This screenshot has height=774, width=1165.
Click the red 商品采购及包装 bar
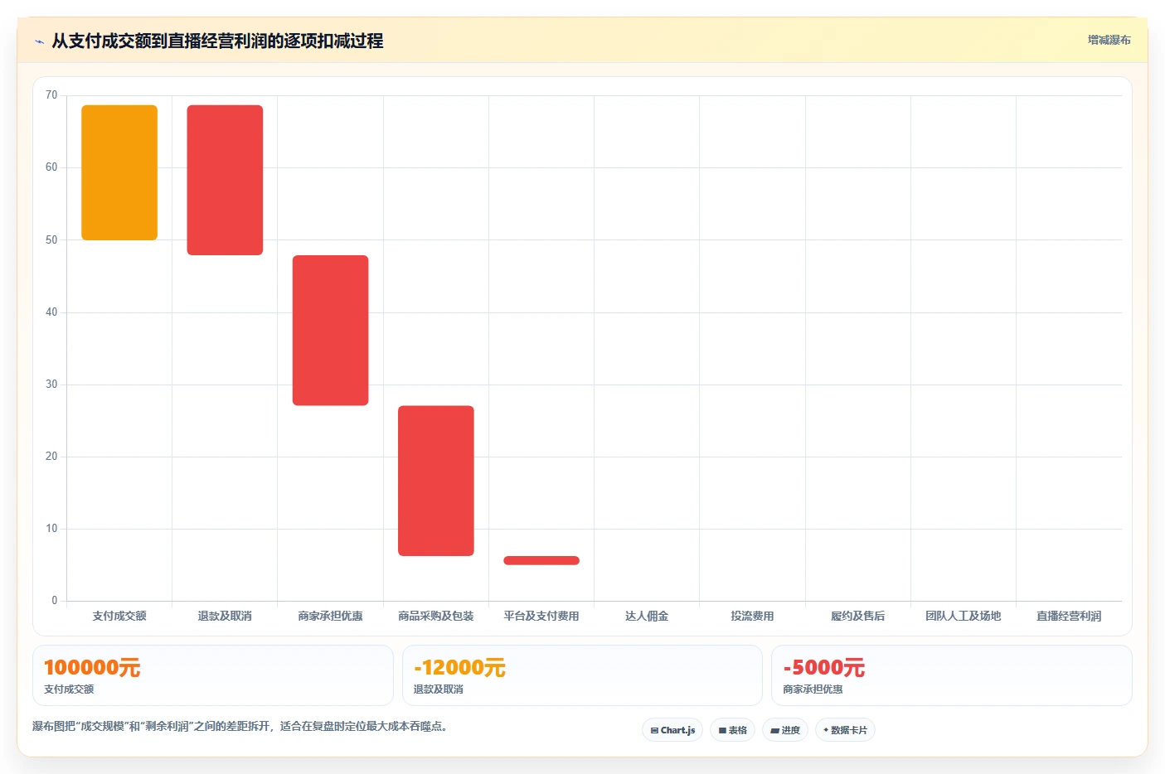pyautogui.click(x=436, y=481)
